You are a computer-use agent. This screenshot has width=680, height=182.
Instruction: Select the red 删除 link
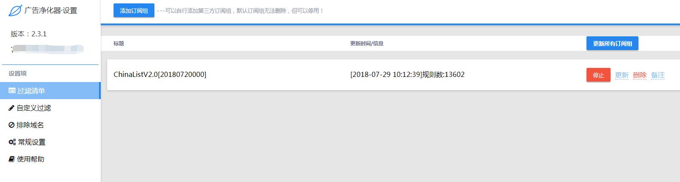tap(640, 75)
